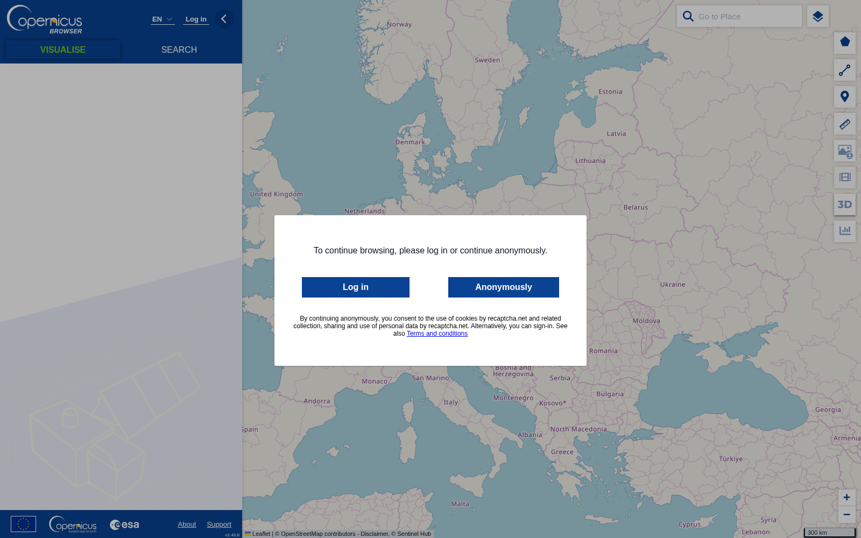Open the timelapse film tool
The image size is (861, 538).
pyautogui.click(x=845, y=178)
